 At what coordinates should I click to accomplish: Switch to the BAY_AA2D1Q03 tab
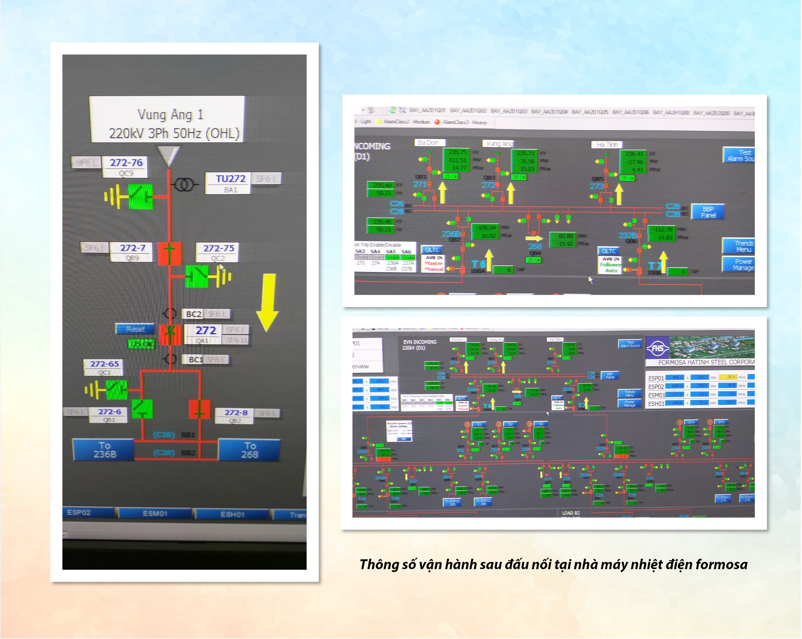click(508, 111)
